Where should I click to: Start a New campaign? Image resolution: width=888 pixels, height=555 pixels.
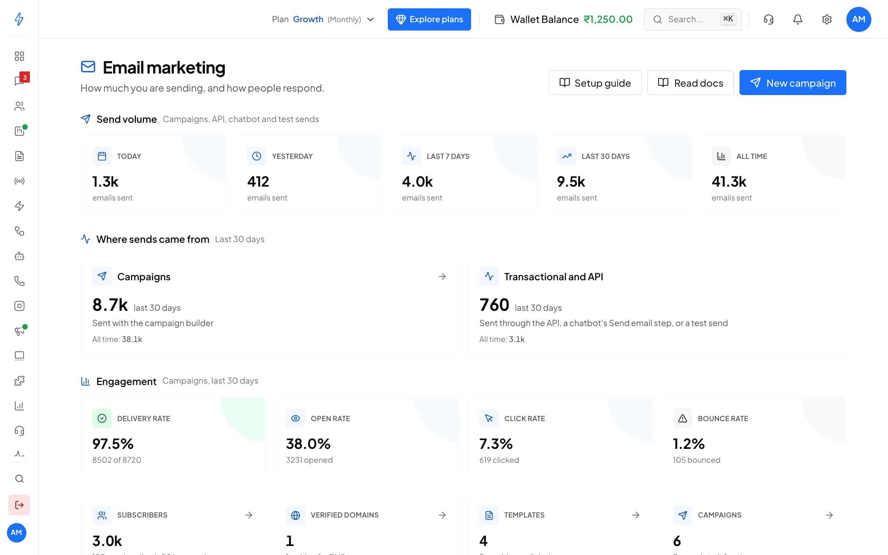793,83
